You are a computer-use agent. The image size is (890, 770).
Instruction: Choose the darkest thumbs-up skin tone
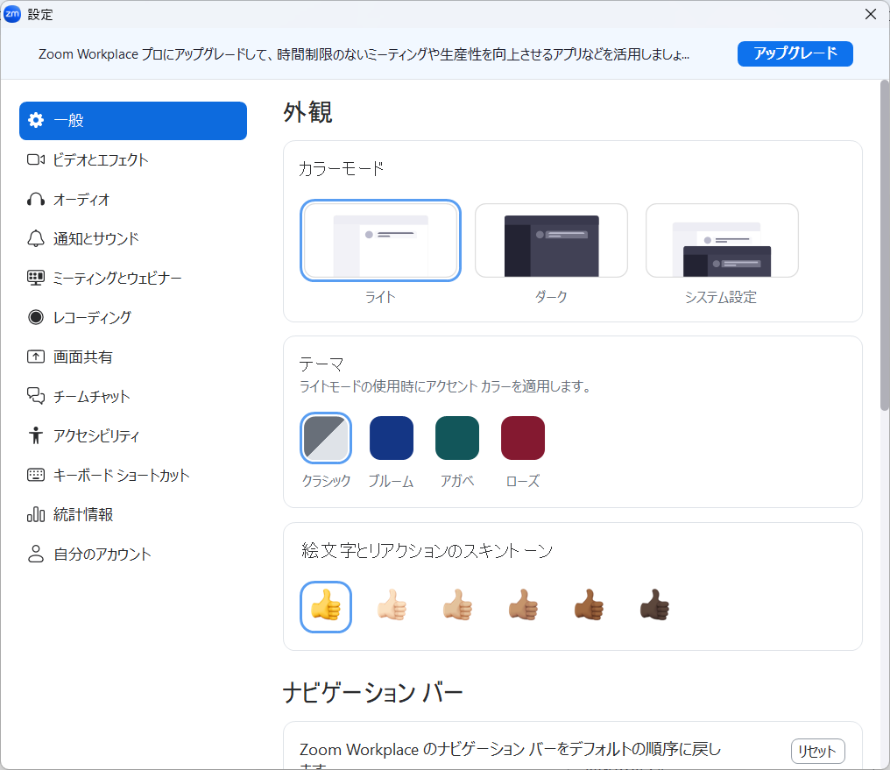(x=655, y=605)
